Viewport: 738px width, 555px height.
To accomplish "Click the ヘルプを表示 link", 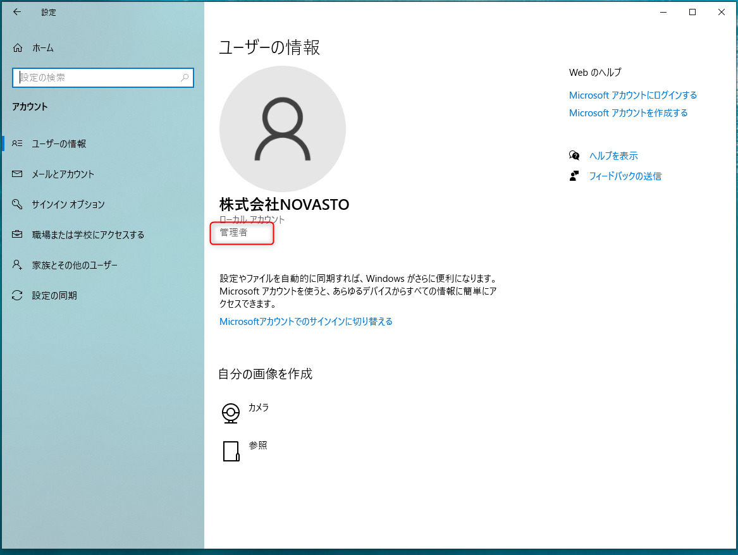I will click(x=613, y=156).
